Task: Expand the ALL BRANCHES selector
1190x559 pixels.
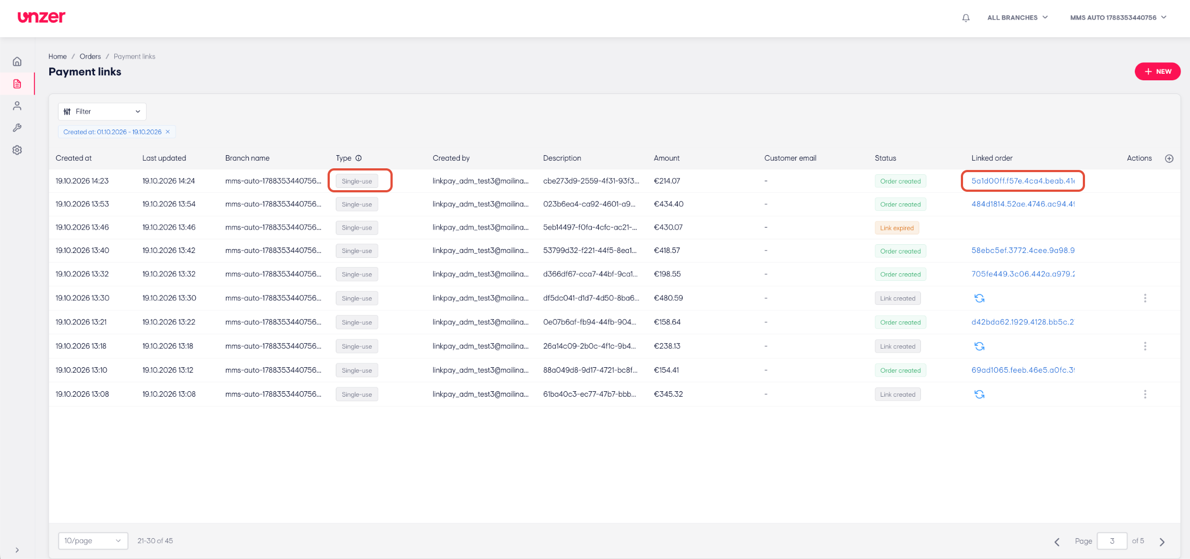Action: [1017, 17]
